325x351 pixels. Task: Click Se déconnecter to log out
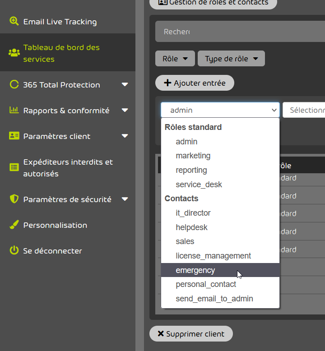coord(68,251)
